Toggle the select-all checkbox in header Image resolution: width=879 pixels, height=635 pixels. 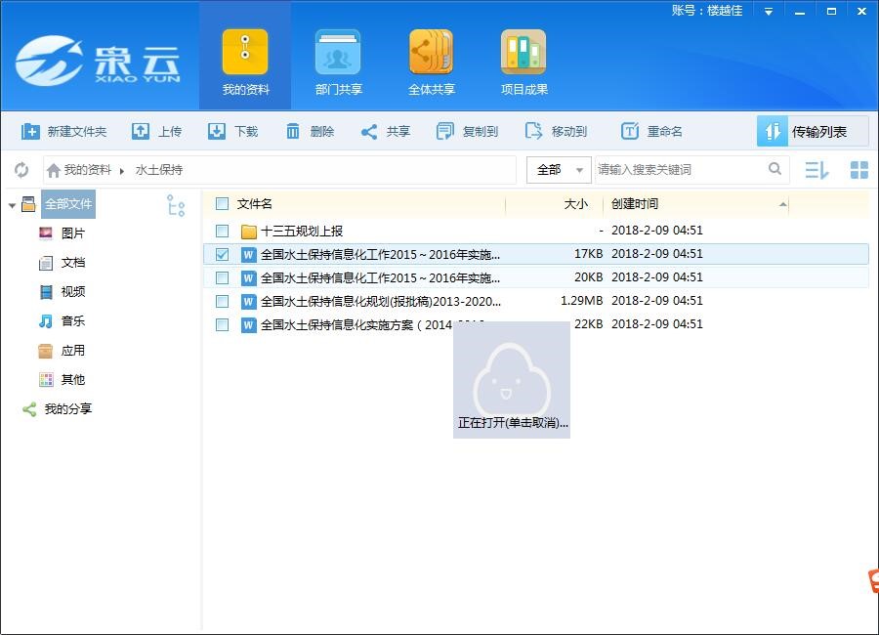(222, 204)
